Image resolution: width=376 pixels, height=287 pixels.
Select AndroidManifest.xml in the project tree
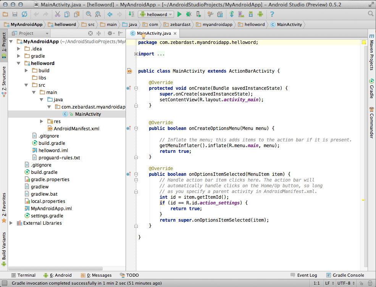tap(73, 129)
